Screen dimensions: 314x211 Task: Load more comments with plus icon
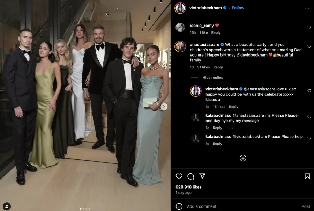(x=243, y=158)
